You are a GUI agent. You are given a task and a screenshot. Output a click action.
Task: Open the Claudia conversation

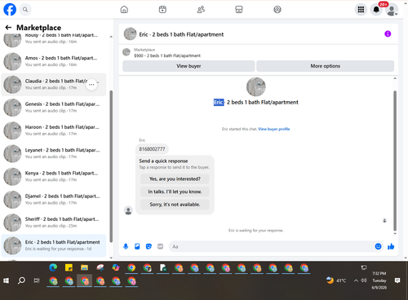click(x=54, y=85)
